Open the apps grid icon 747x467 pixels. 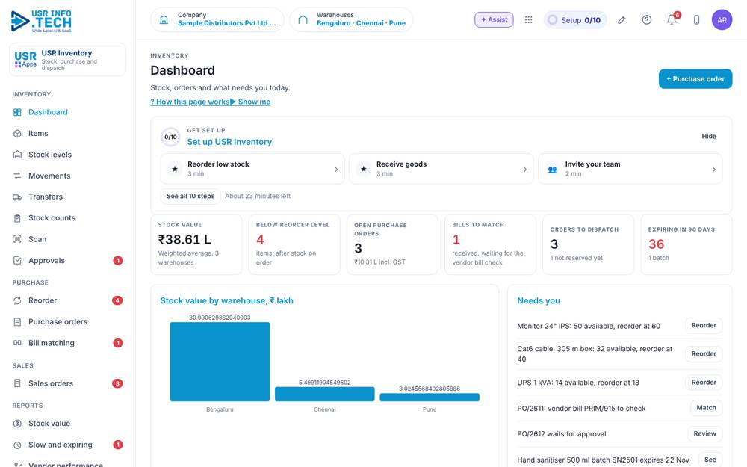point(528,19)
